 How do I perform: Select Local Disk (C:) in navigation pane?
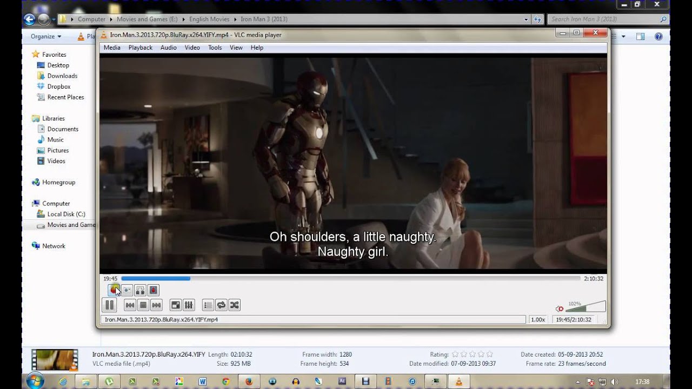pos(61,214)
